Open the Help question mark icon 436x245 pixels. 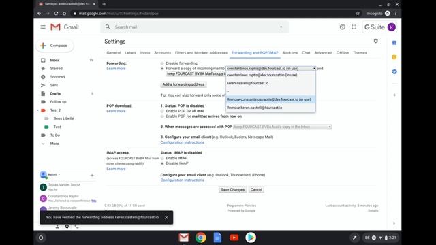point(342,27)
